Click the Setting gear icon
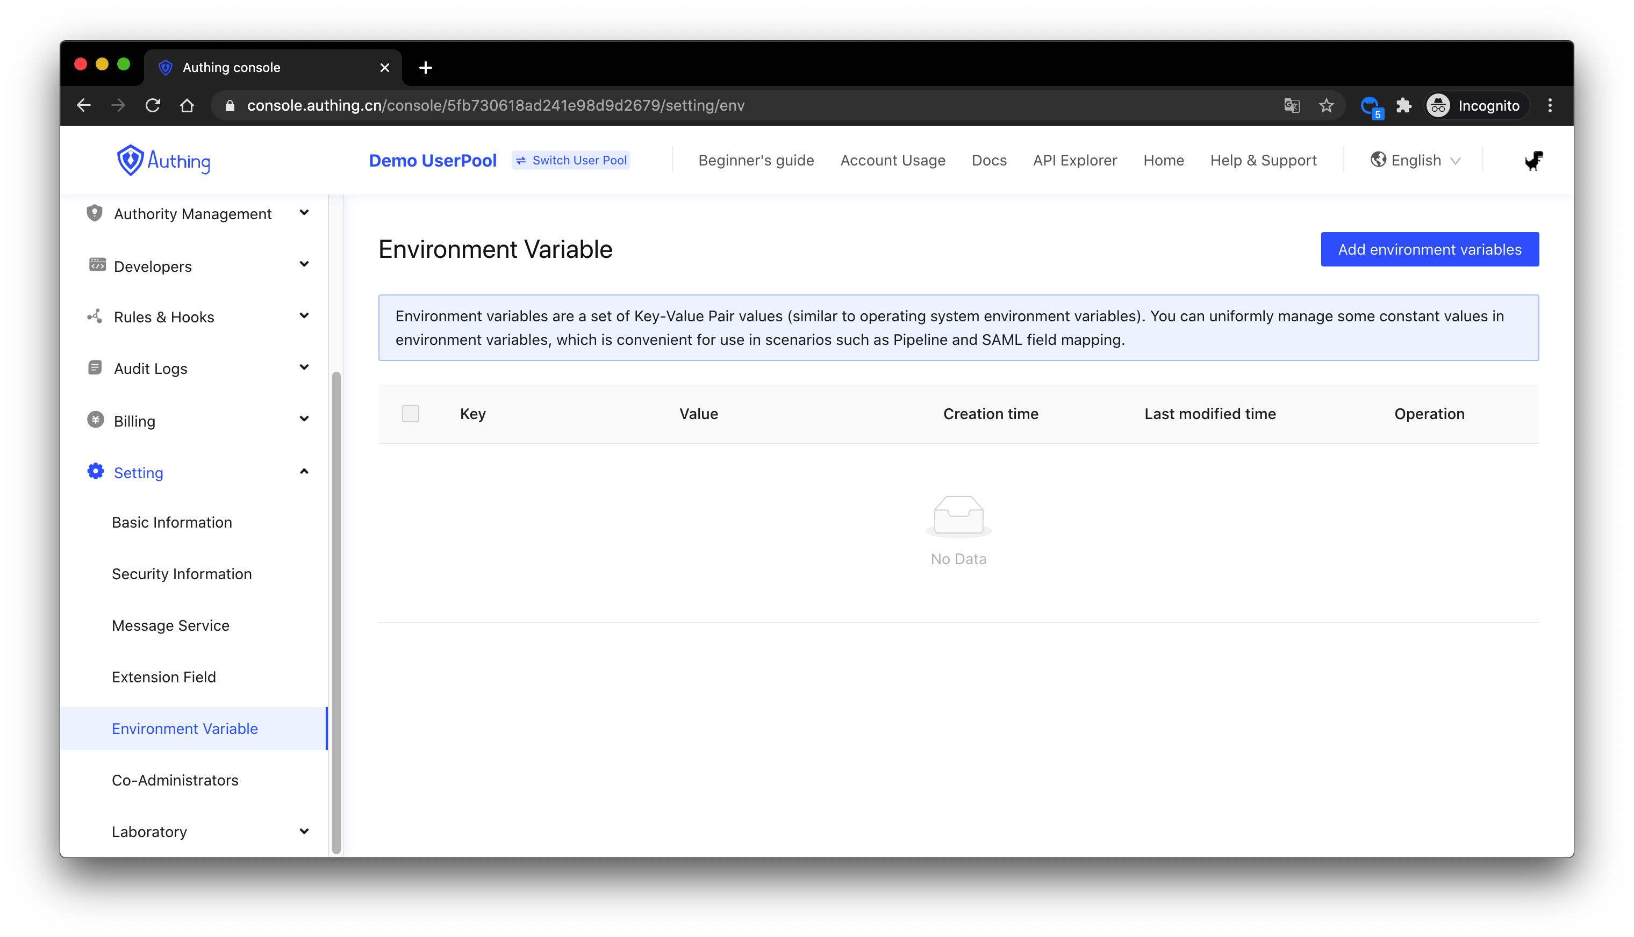Screen dimensions: 1634x937 (x=95, y=471)
